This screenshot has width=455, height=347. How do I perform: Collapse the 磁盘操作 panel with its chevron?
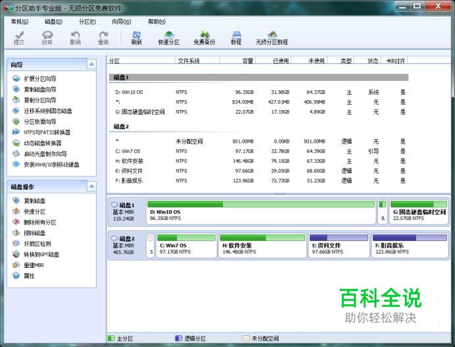click(x=91, y=187)
